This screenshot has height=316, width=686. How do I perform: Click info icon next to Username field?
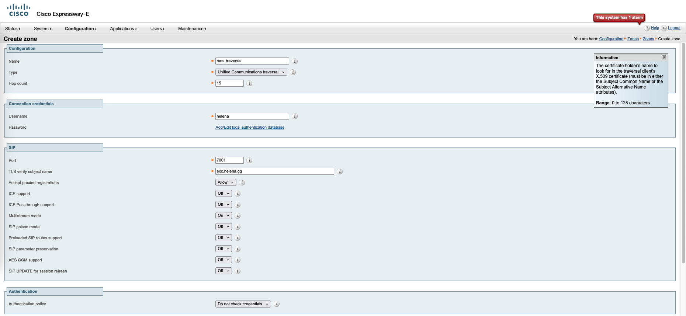(295, 117)
